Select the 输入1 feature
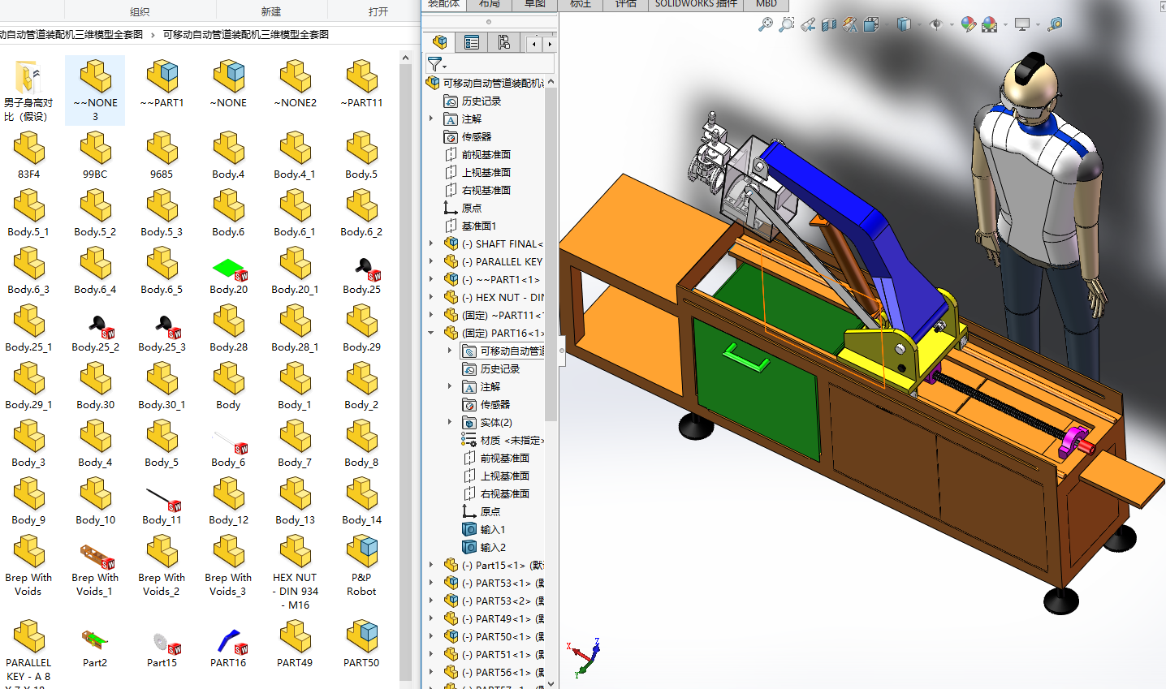The height and width of the screenshot is (689, 1166). coord(484,529)
